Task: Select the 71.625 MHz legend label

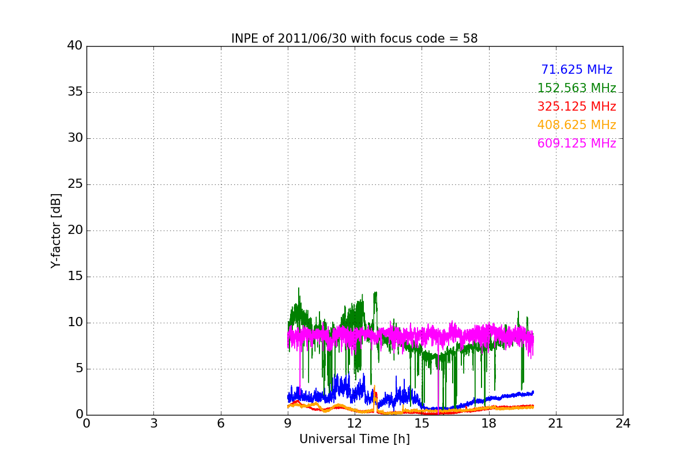Action: pos(577,70)
